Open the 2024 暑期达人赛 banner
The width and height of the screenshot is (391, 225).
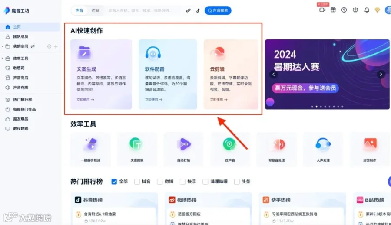coord(327,74)
